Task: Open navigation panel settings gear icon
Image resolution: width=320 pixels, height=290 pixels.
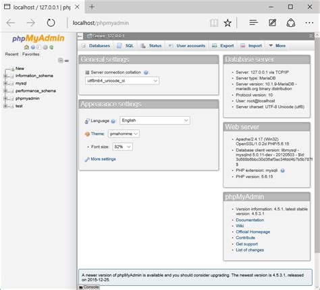Action: [x=45, y=47]
